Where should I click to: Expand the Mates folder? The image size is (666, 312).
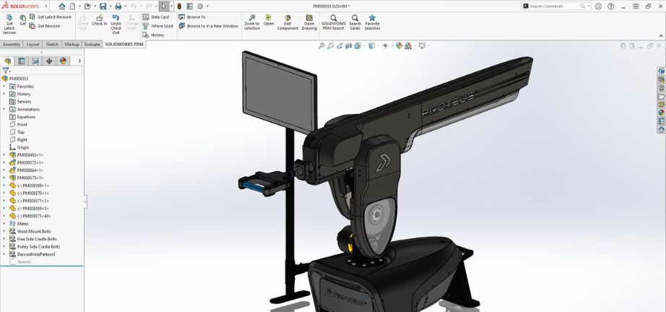coord(4,224)
